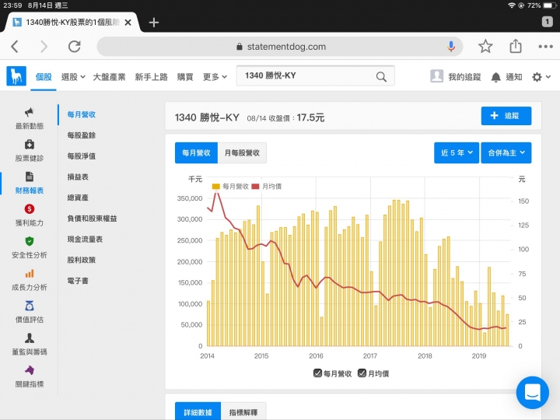Open 大盤產業 nav item

click(109, 77)
